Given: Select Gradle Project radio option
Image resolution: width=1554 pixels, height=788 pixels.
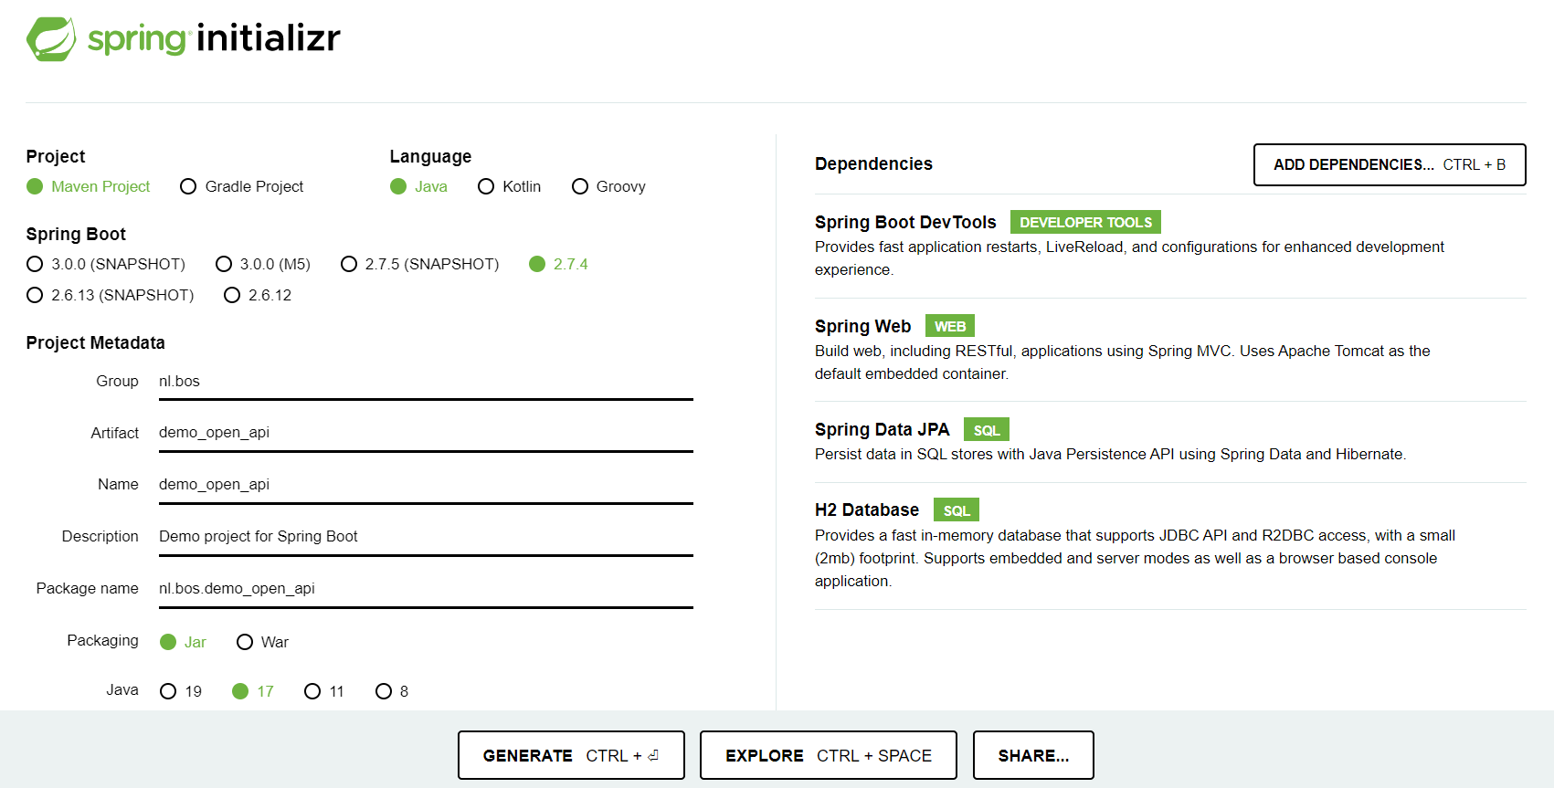Looking at the screenshot, I should click(189, 187).
